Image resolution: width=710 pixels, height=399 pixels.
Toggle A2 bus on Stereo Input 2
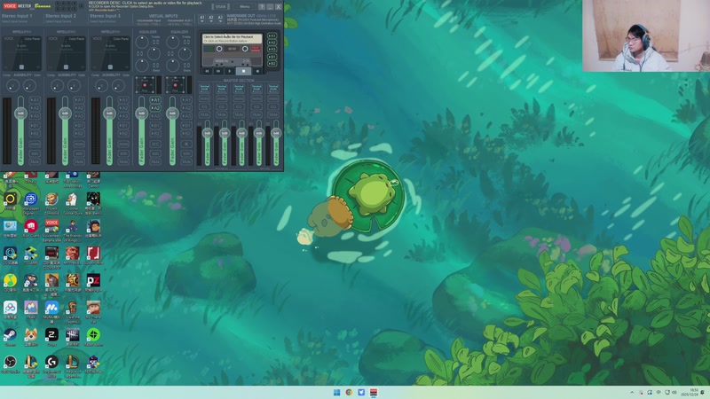coord(79,108)
